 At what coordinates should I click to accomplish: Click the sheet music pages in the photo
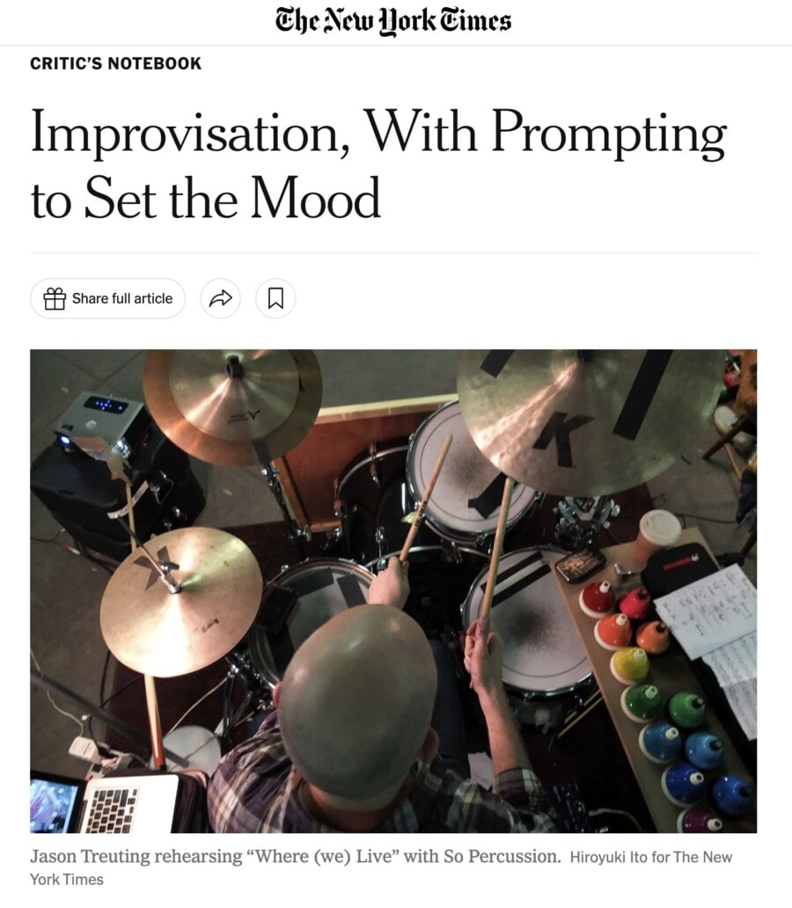(710, 637)
